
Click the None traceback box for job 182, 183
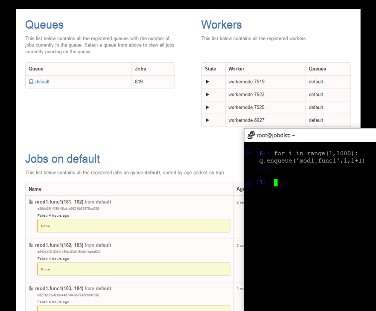[134, 269]
